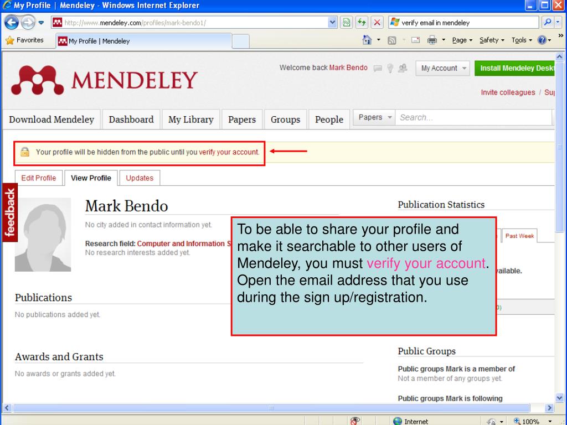The image size is (567, 425).
Task: Switch to the View Profile tab
Action: [91, 178]
